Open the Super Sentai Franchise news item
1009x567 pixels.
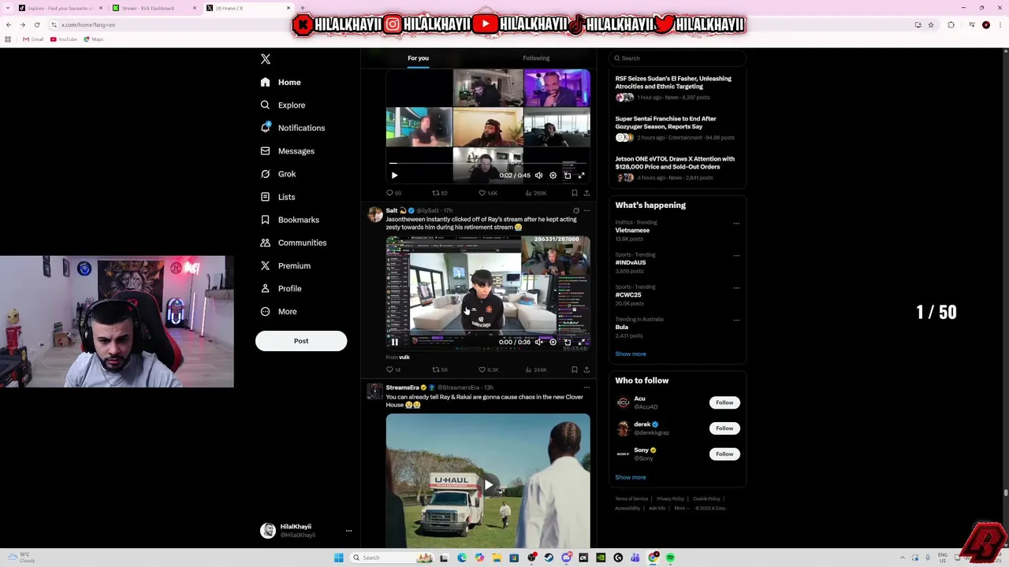666,123
